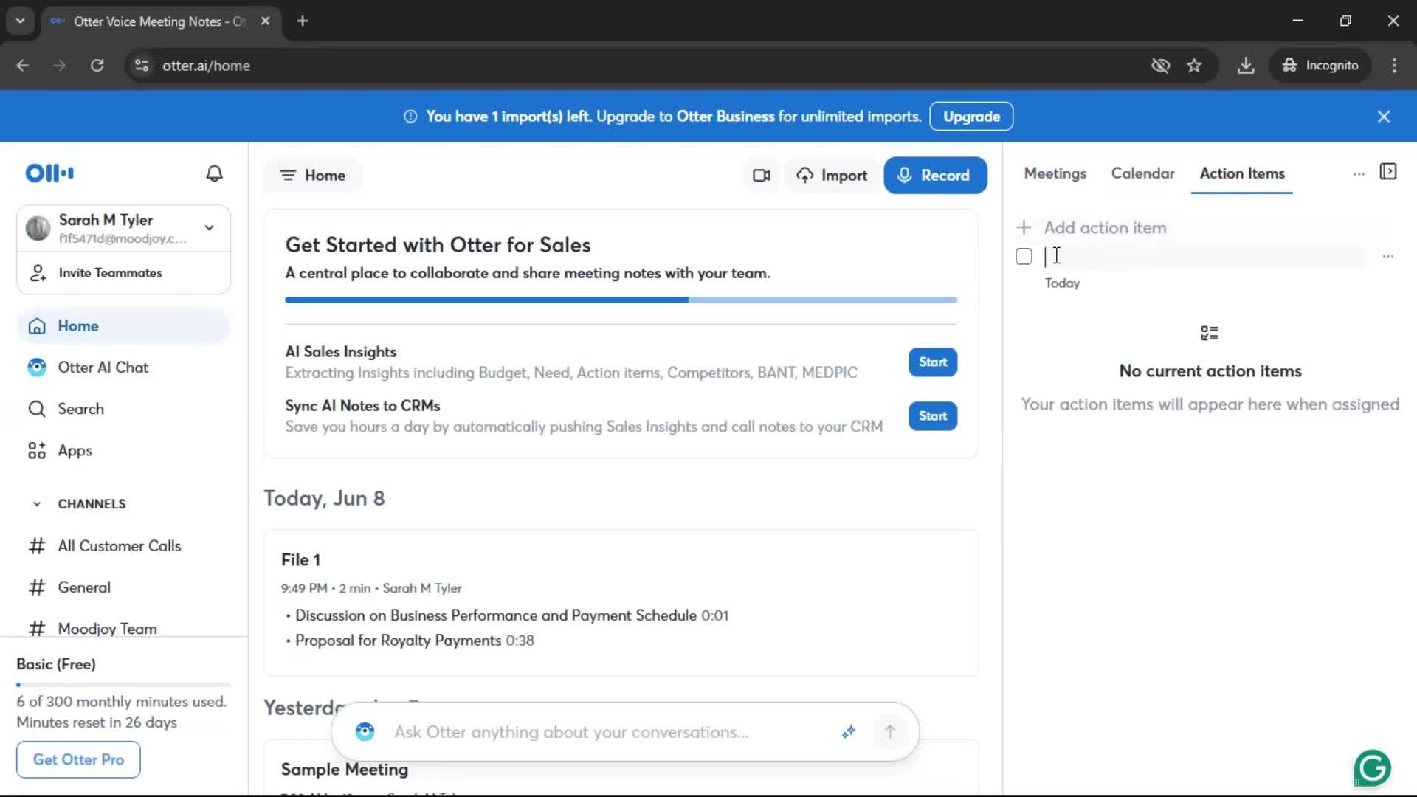Click the Upgrade button in the banner
1417x797 pixels.
pos(971,117)
